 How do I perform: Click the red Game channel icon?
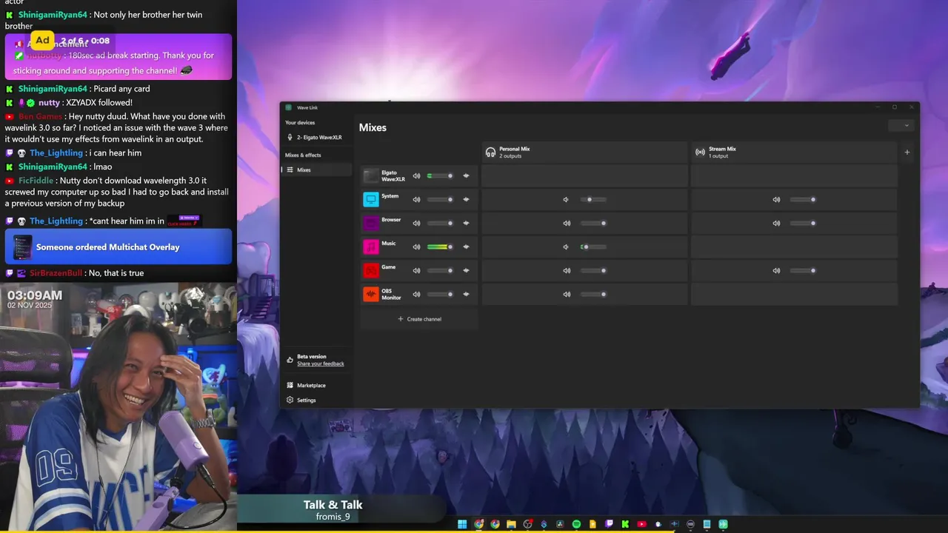[371, 270]
